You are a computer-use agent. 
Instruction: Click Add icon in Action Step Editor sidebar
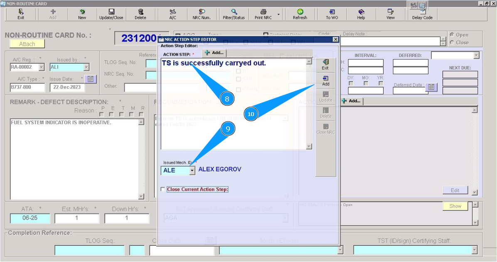325,78
